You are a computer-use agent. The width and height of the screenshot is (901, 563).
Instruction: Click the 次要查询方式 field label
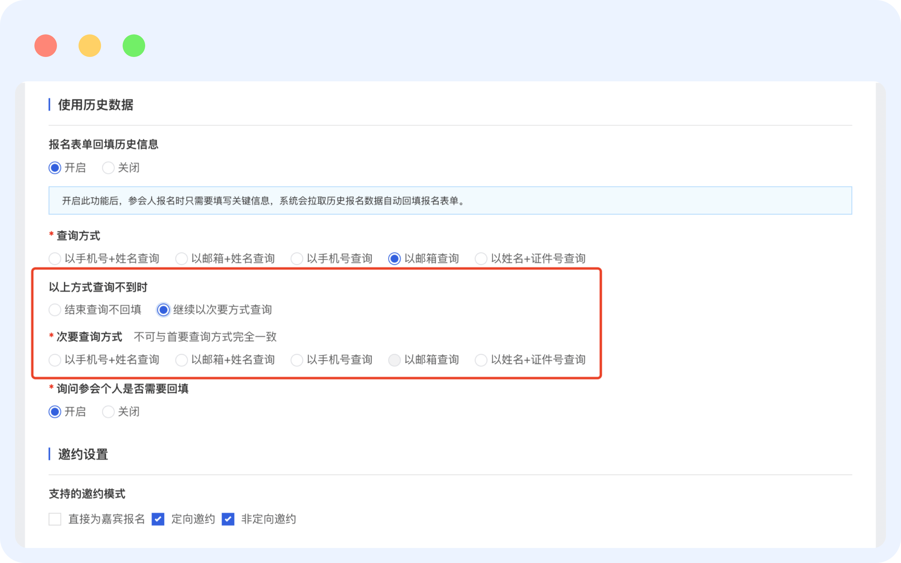[89, 337]
